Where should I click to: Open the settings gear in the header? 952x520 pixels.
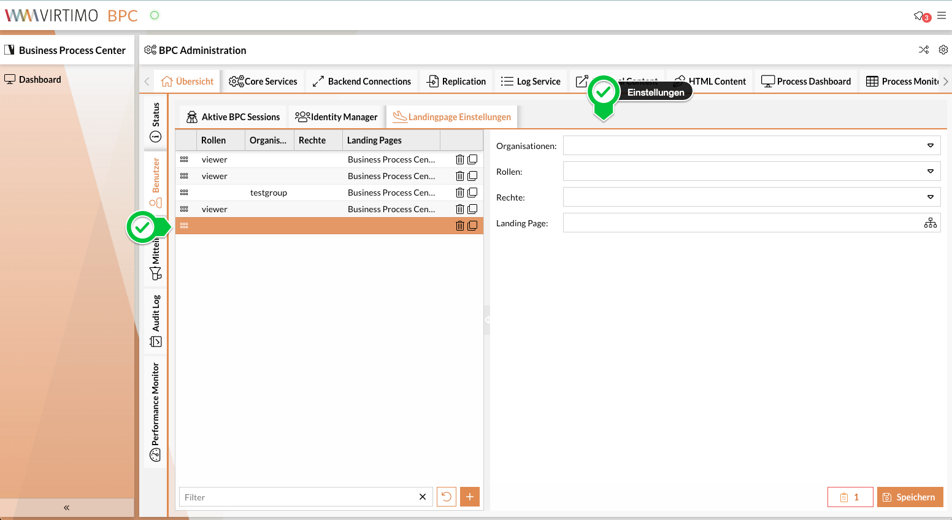click(x=943, y=50)
